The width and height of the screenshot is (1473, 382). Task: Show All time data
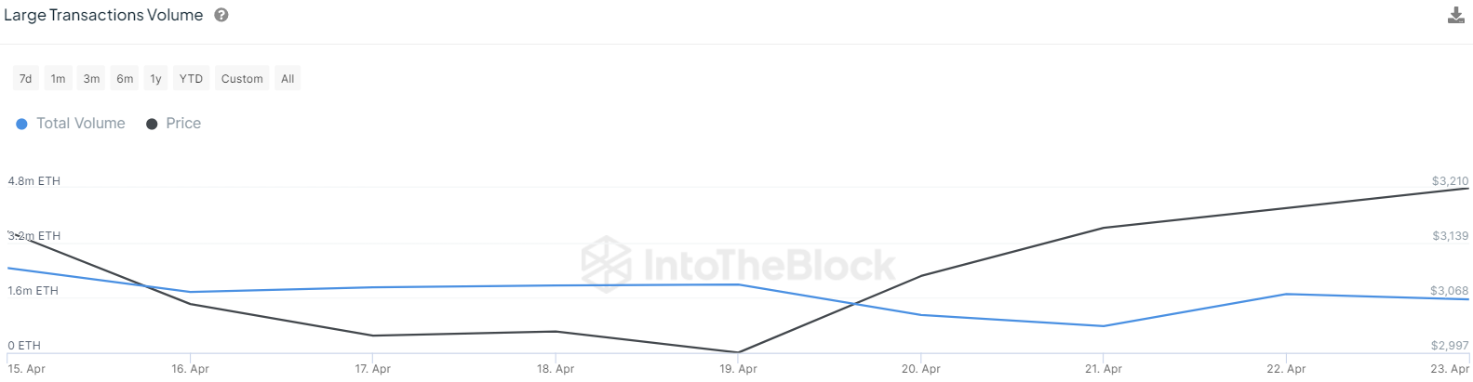pos(288,79)
